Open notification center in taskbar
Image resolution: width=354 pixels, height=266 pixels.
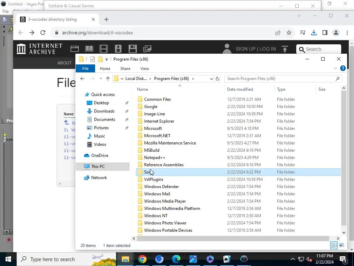point(343,259)
